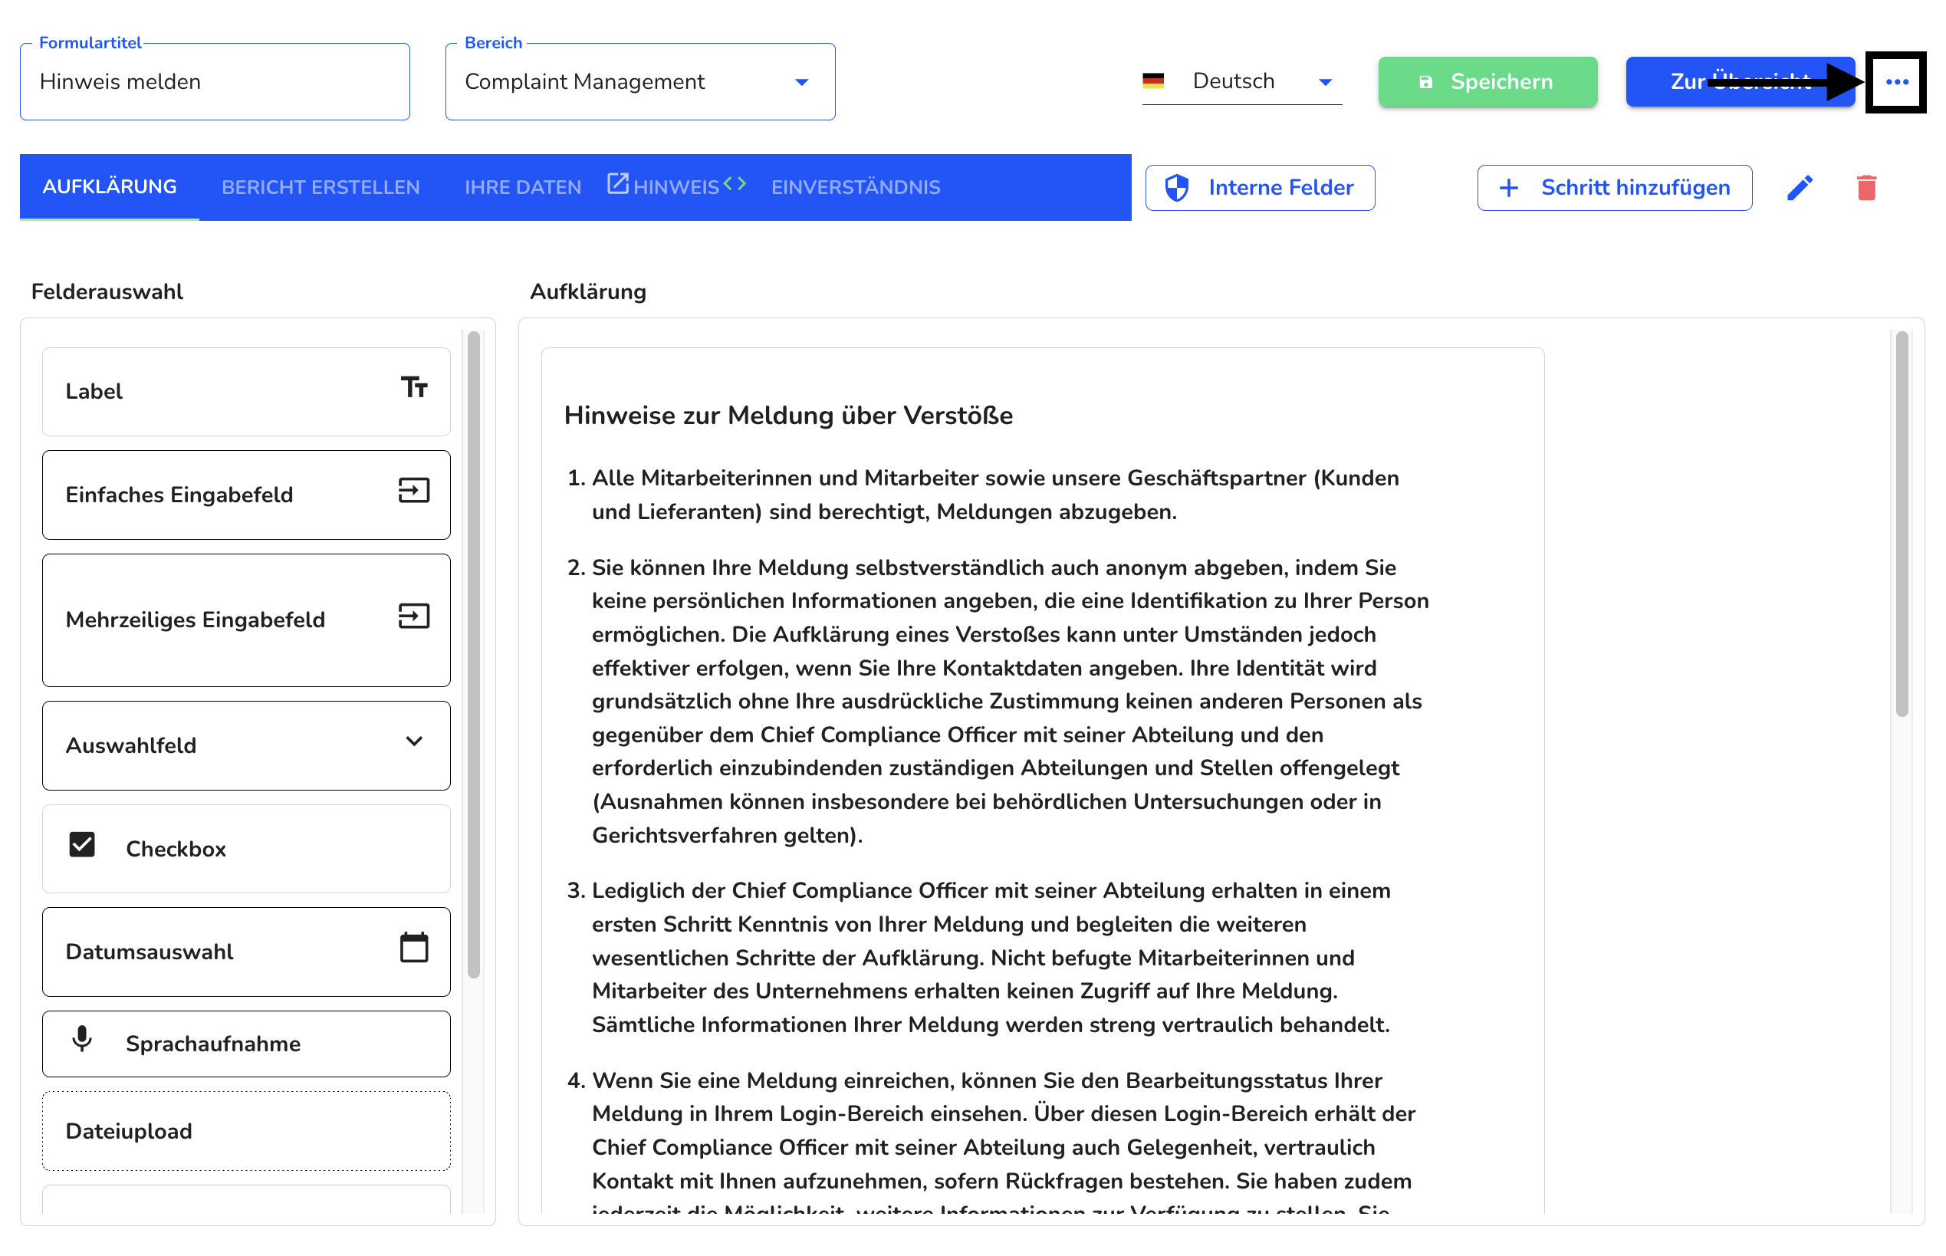Select the Label field element
Viewport: 1946px width, 1256px height.
point(245,392)
